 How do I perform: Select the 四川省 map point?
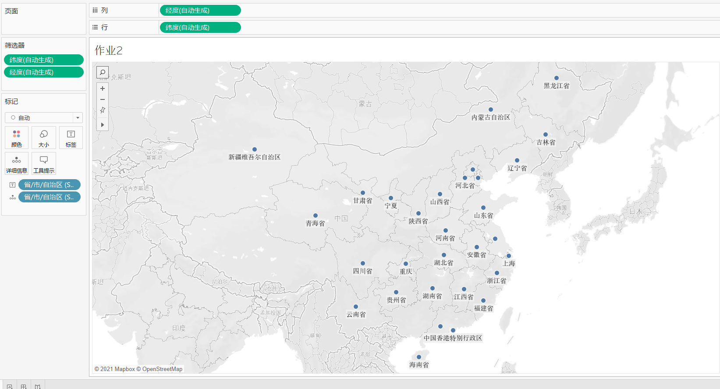point(363,263)
